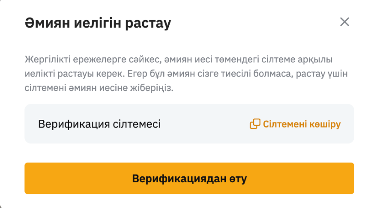
Task: Click the word өту on the orange button
Action: pyautogui.click(x=238, y=178)
